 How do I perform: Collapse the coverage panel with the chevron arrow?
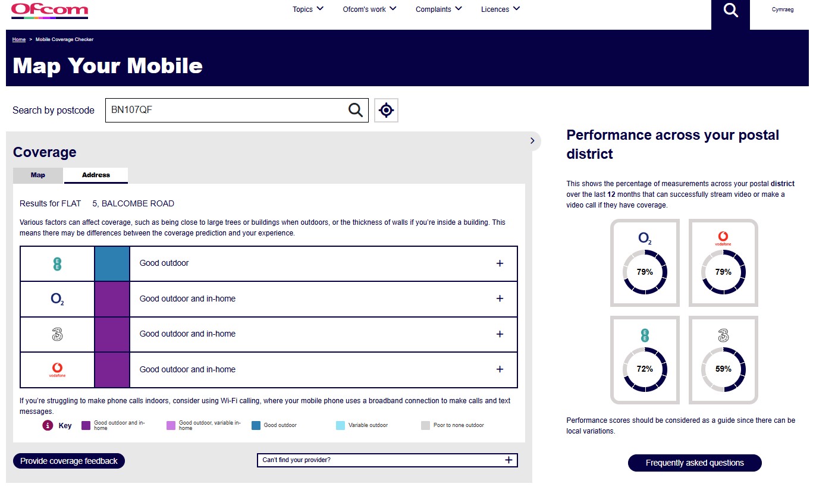click(x=532, y=141)
